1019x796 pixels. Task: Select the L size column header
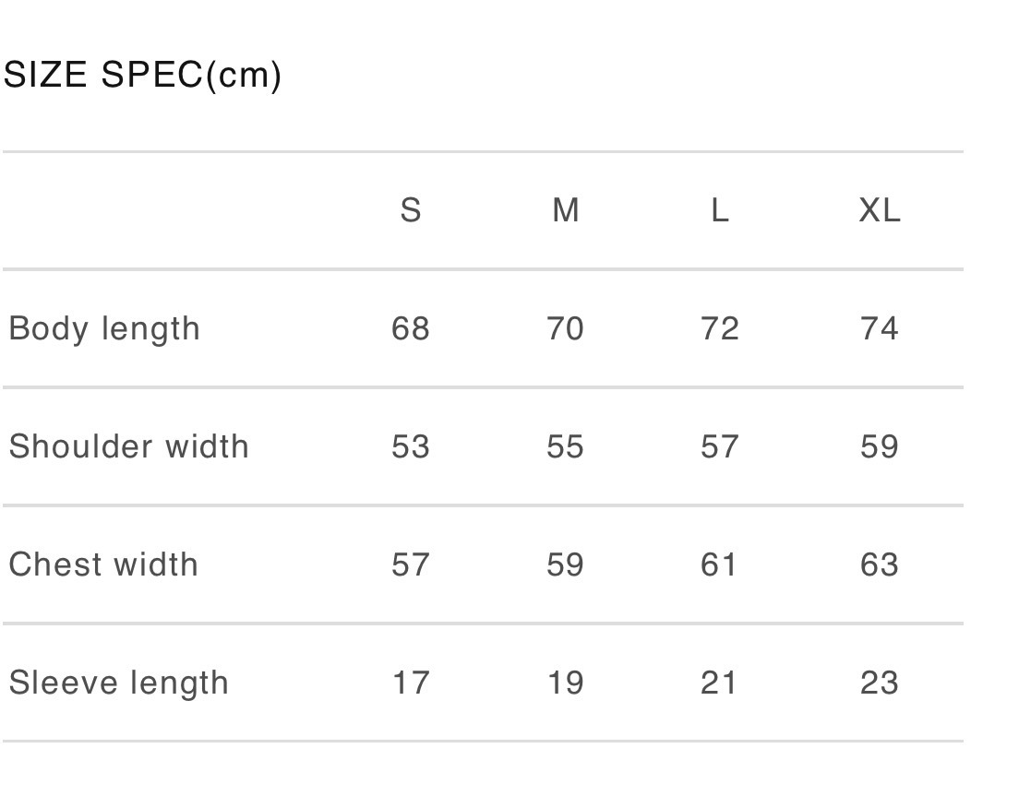720,211
